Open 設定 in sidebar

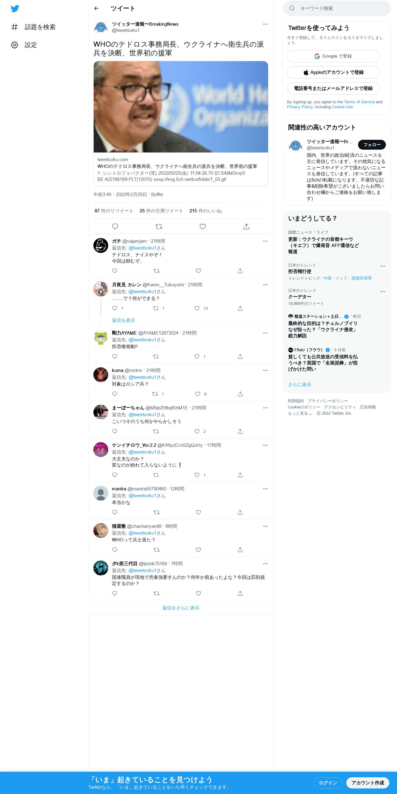click(24, 45)
